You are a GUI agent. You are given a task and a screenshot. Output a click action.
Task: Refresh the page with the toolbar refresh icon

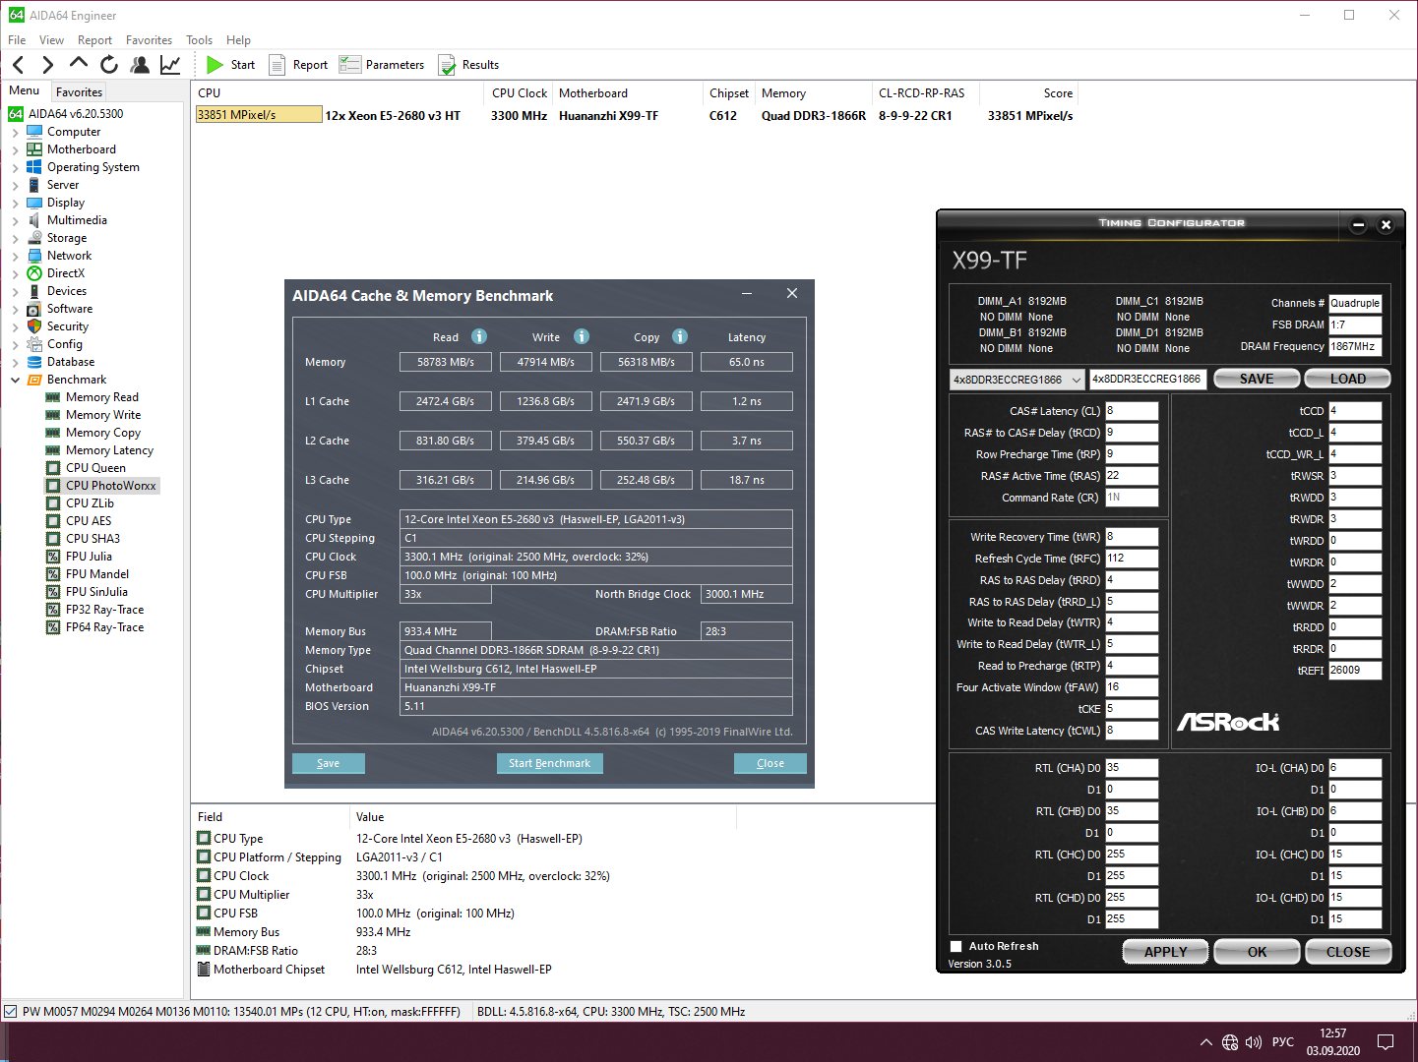(x=109, y=65)
